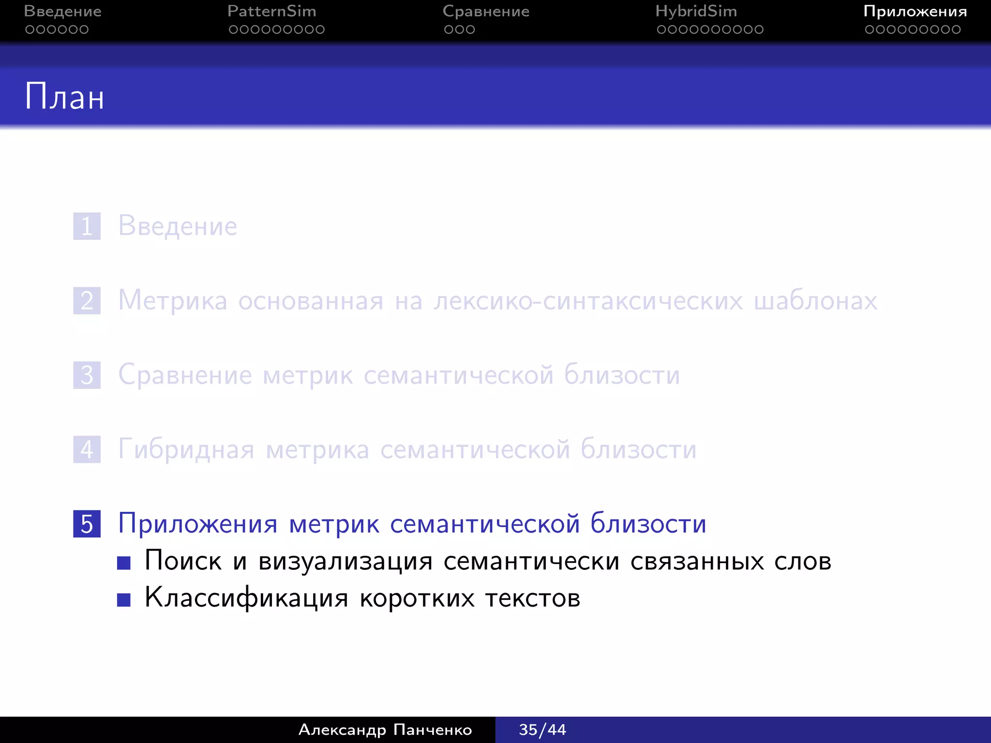
Task: Open the Введение section in navigation bar
Action: (x=62, y=11)
